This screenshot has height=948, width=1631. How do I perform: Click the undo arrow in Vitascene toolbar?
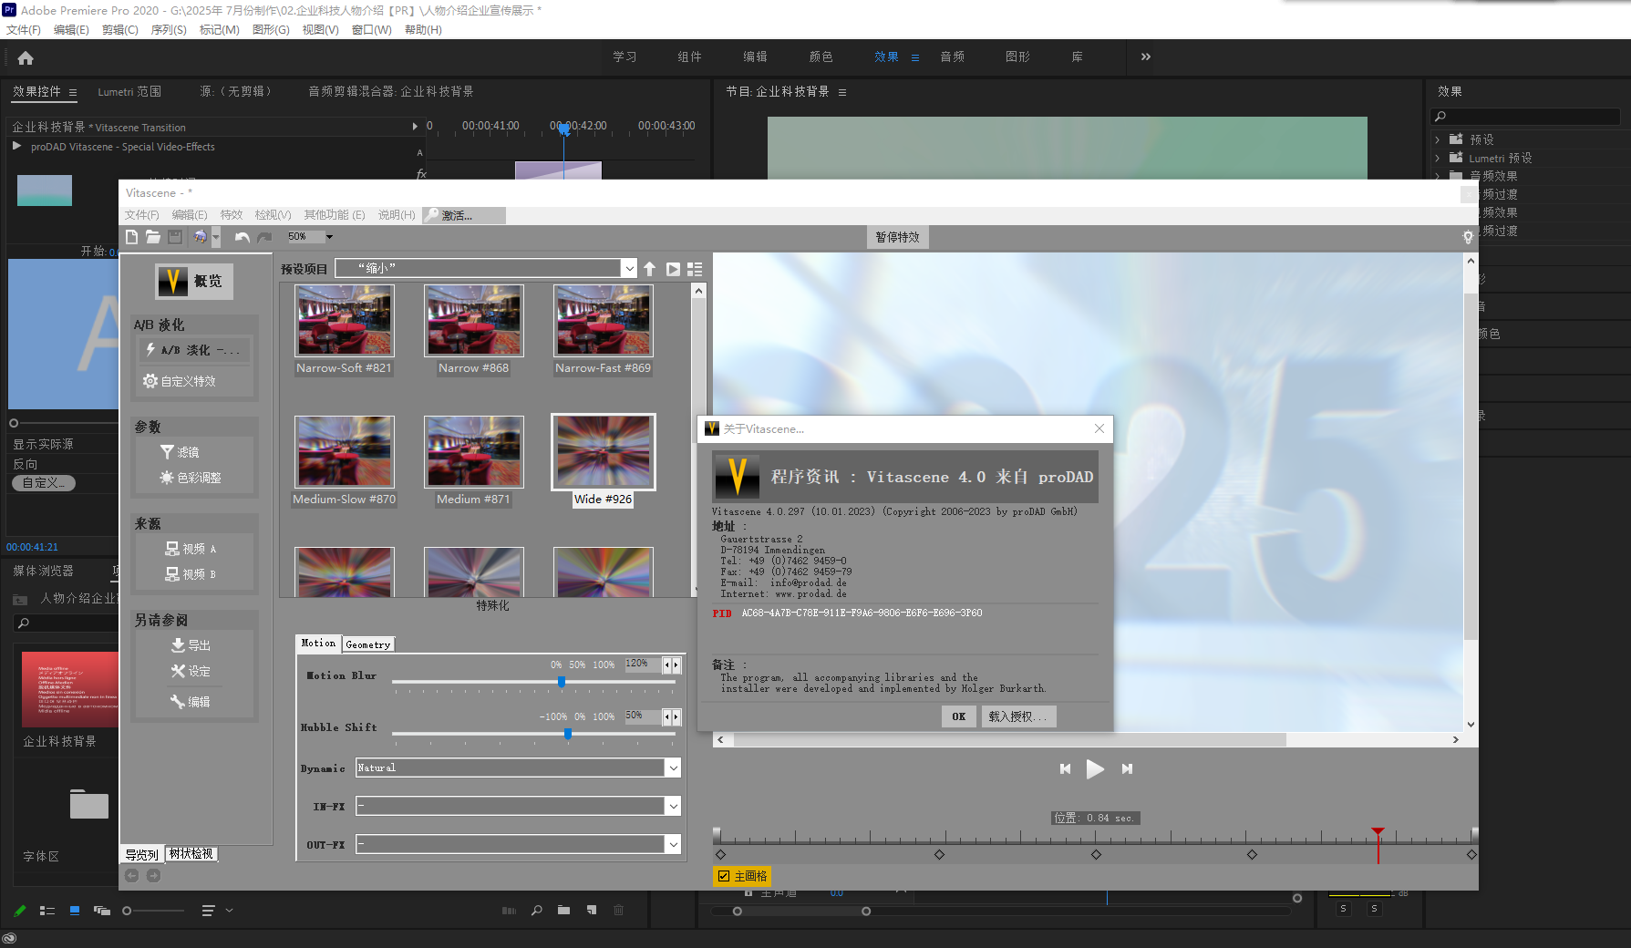pos(242,237)
